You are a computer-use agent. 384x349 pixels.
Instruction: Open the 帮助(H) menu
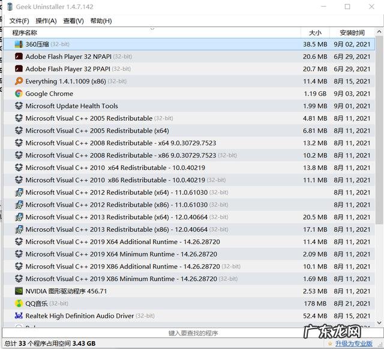pos(101,21)
